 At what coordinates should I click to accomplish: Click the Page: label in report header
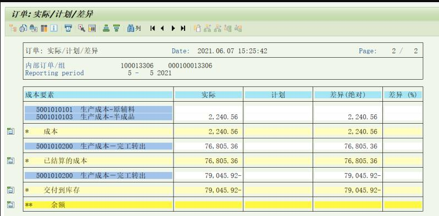pos(368,51)
